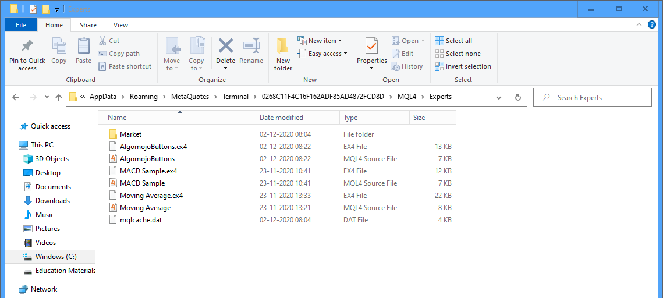Screen dimensions: 663x298
Task: Click the Search Experts field
Action: [x=593, y=97]
